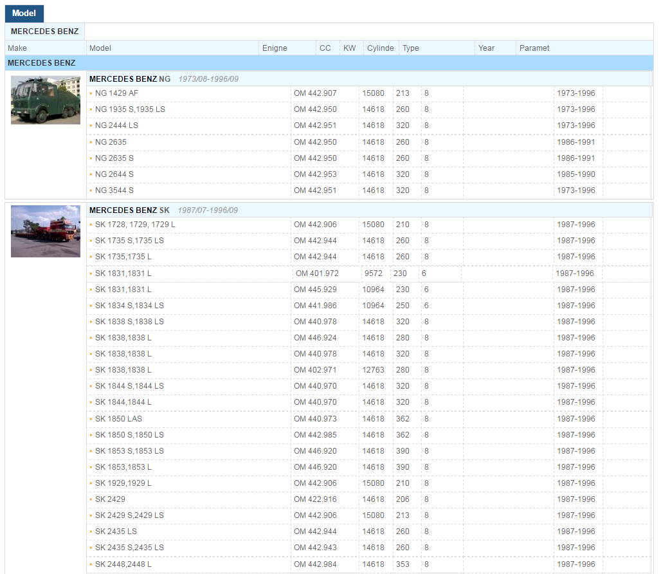This screenshot has width=661, height=574.
Task: Click the 353 KW value
Action: (403, 564)
